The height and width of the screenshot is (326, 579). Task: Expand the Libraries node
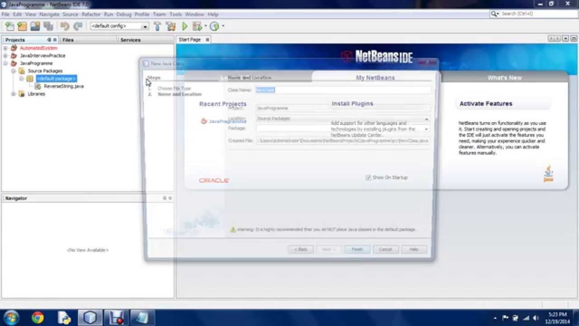coord(13,94)
